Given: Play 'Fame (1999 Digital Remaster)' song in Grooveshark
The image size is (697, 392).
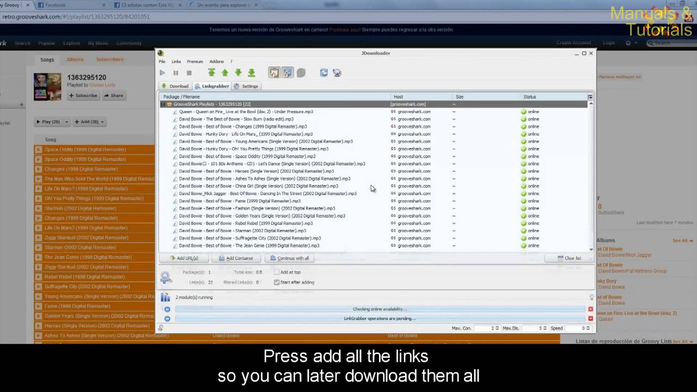Looking at the screenshot, I should point(38,306).
